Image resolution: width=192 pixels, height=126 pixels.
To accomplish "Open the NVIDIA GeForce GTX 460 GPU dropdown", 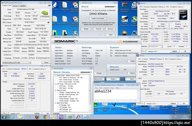I will coord(17,63).
